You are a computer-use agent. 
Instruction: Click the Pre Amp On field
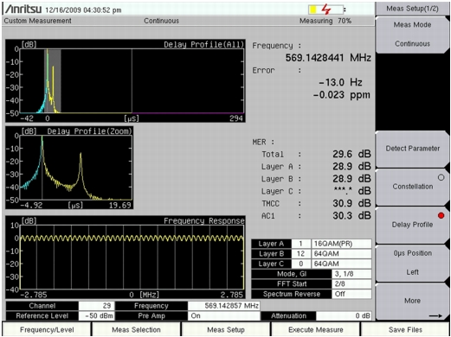pyautogui.click(x=224, y=315)
